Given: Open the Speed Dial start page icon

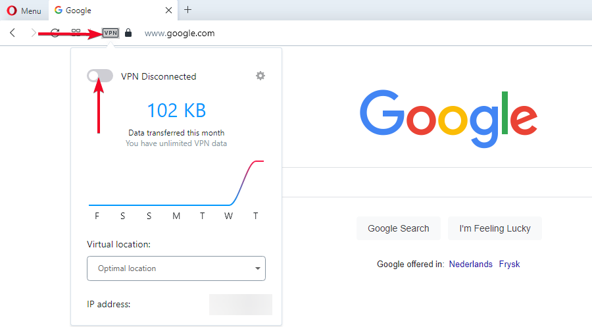Looking at the screenshot, I should click(x=76, y=33).
